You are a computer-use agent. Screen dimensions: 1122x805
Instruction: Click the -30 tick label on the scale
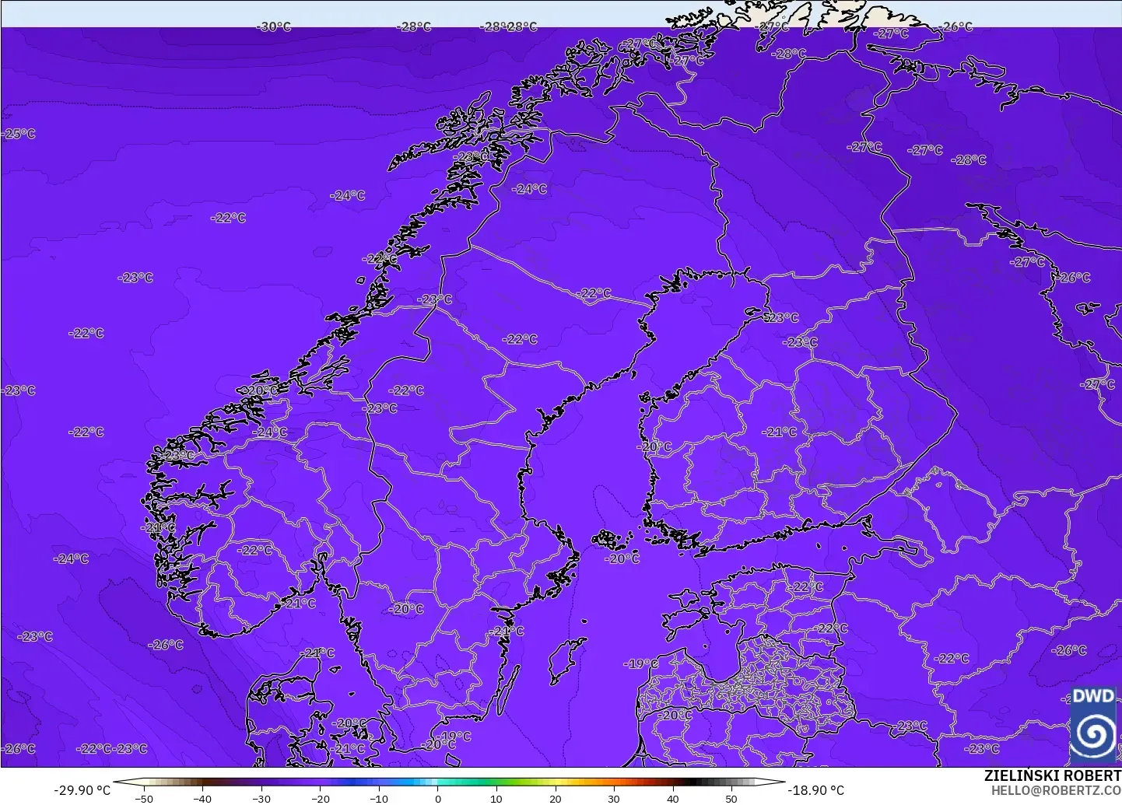click(261, 798)
